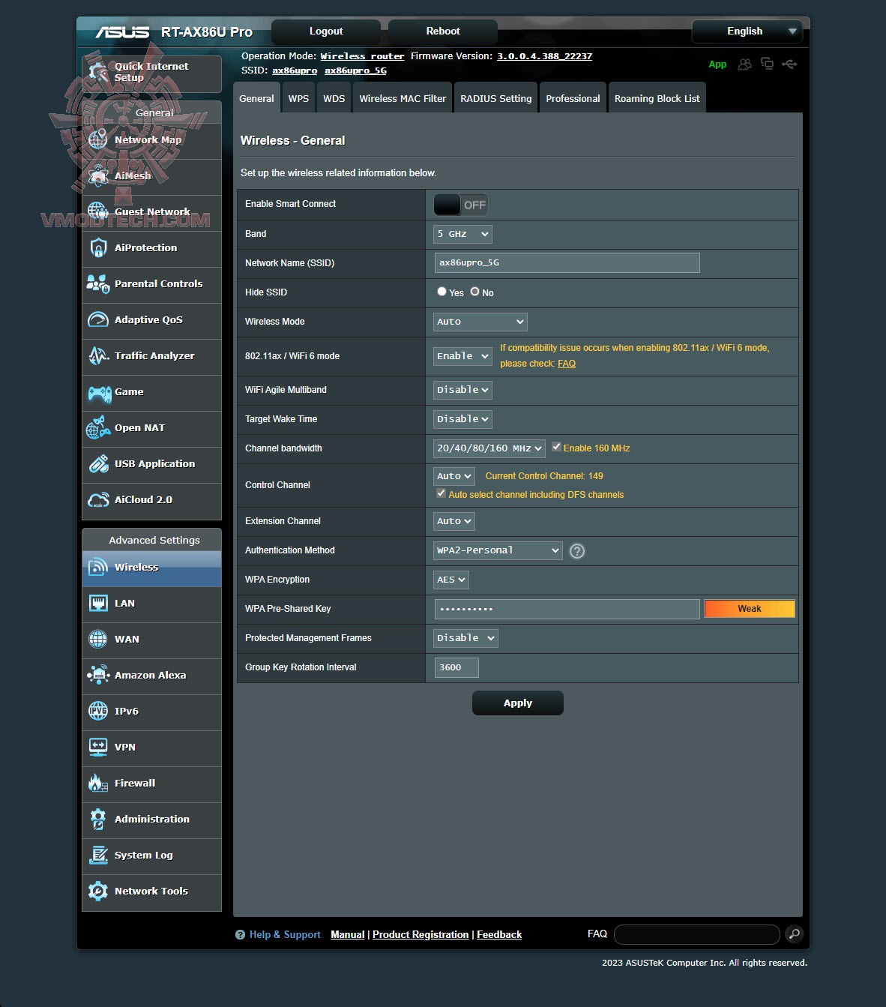The width and height of the screenshot is (886, 1007).
Task: Open the Manual link
Action: coord(348,934)
